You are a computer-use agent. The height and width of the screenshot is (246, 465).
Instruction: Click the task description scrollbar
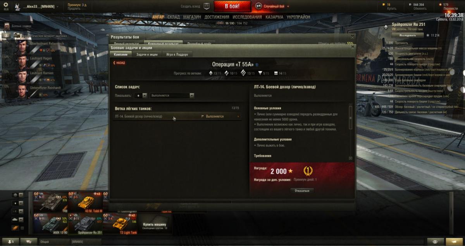coord(351,132)
